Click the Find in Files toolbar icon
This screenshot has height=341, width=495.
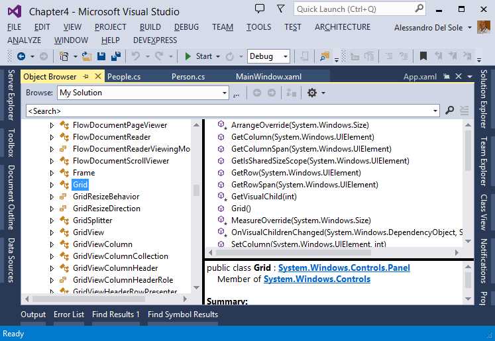pyautogui.click(x=325, y=56)
